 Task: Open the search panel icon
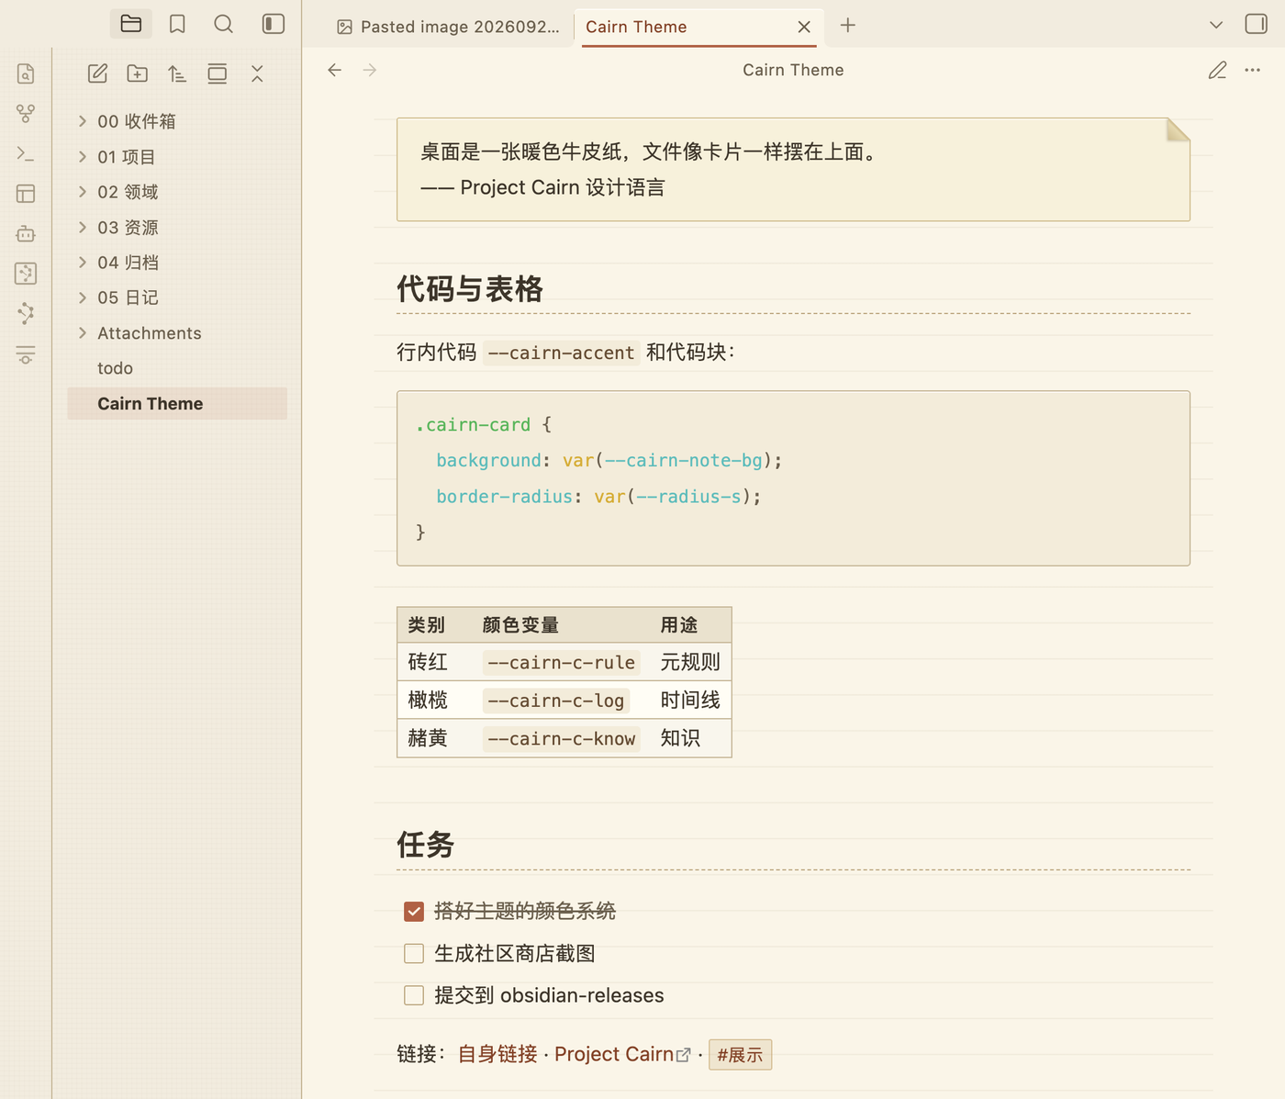point(224,24)
